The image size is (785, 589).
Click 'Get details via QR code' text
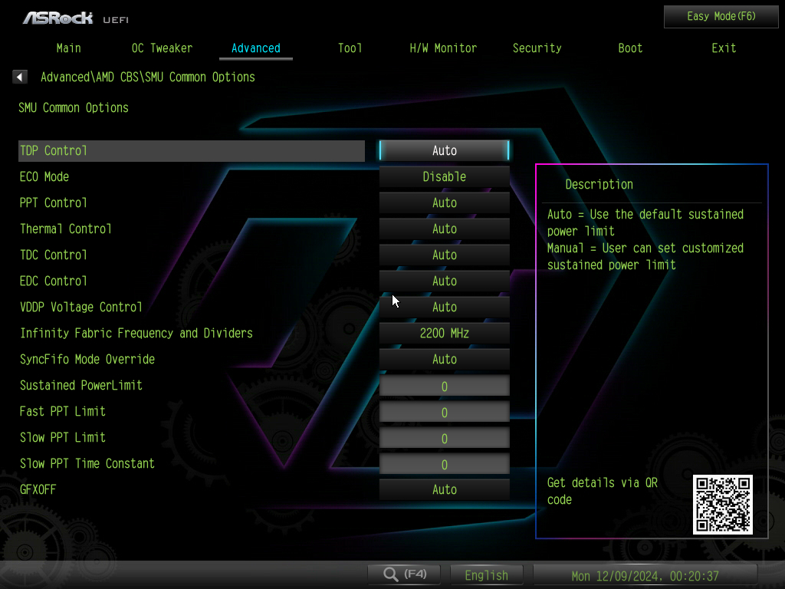coord(603,491)
